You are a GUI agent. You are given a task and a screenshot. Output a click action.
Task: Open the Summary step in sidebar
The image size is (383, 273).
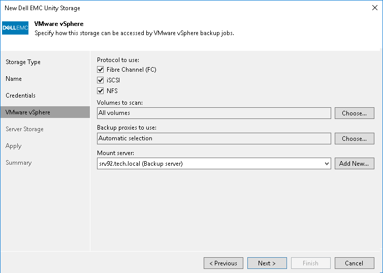click(18, 163)
